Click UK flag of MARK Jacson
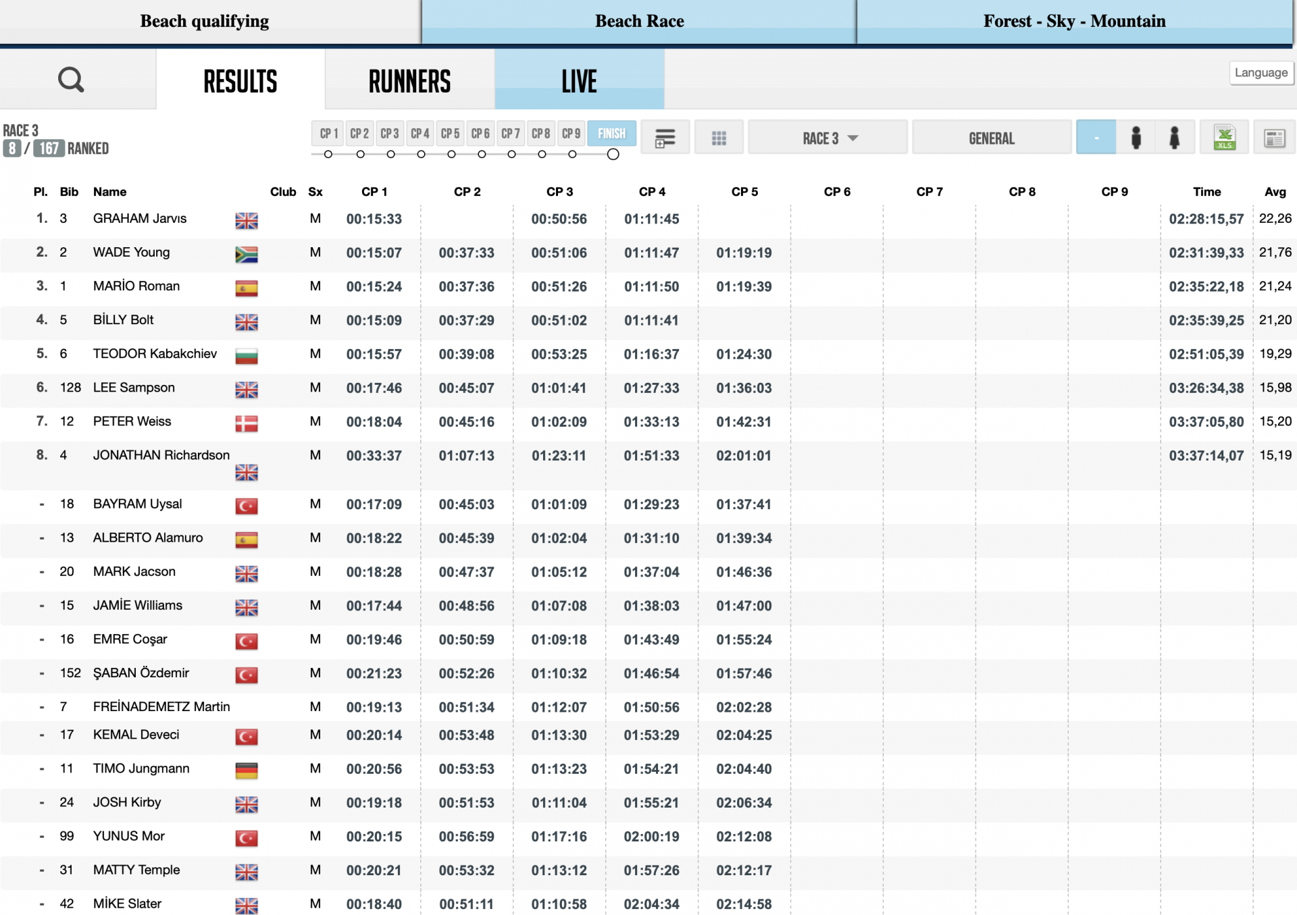The image size is (1297, 915). (247, 574)
